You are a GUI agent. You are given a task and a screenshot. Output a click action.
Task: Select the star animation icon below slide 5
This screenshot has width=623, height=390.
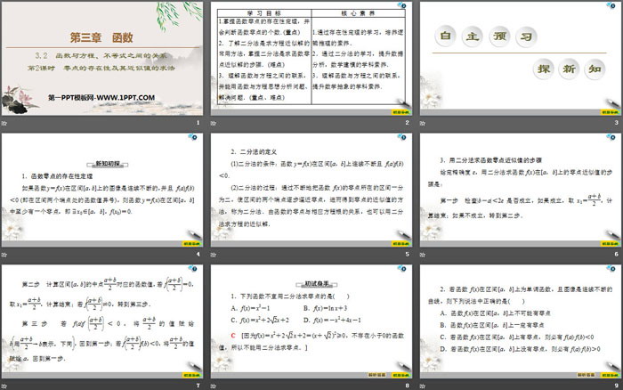tap(214, 253)
